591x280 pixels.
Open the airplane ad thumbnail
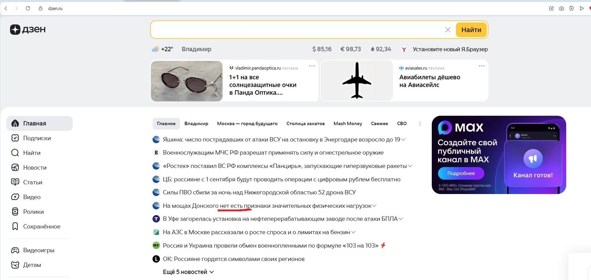tap(357, 81)
